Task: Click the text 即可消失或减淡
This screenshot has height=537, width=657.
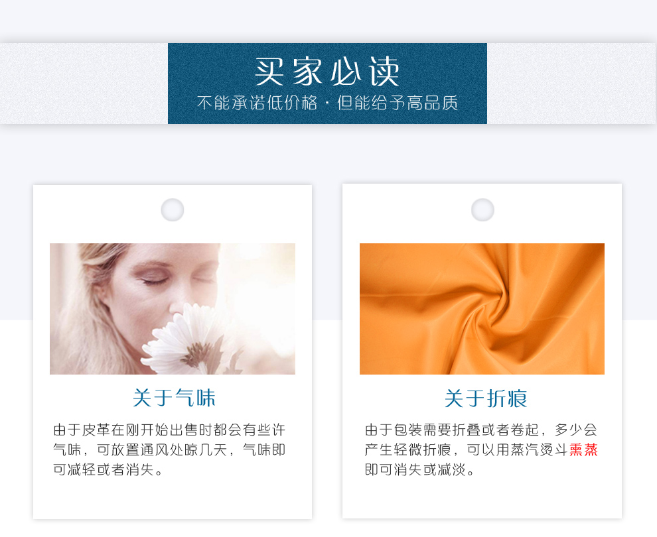Action: click(415, 470)
